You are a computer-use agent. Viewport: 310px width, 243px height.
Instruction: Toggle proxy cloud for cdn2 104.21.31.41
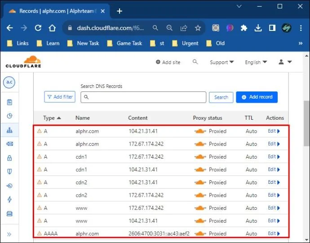coord(200,182)
